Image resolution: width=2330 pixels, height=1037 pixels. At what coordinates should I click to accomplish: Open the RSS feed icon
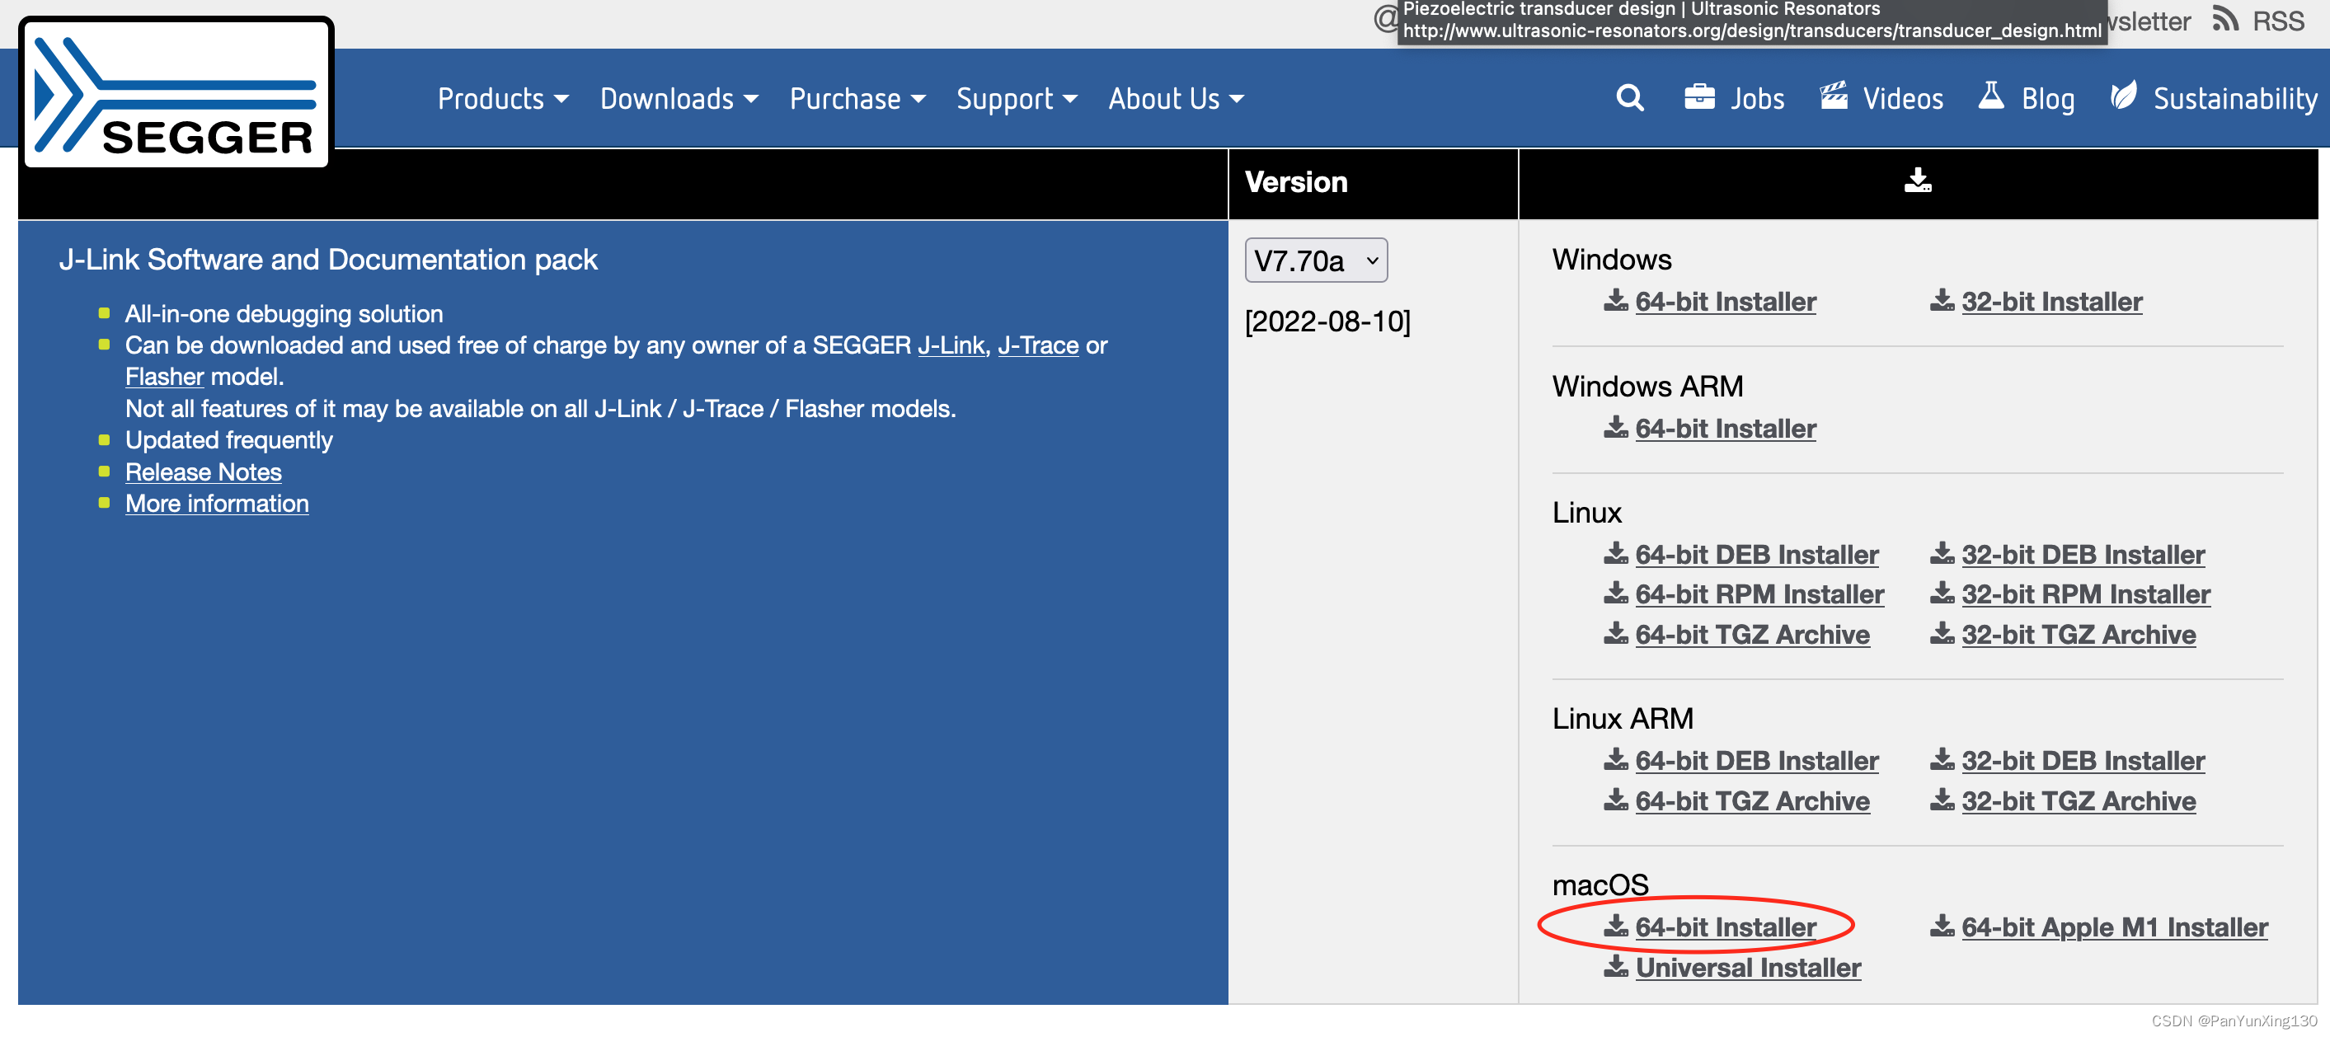(x=2225, y=18)
